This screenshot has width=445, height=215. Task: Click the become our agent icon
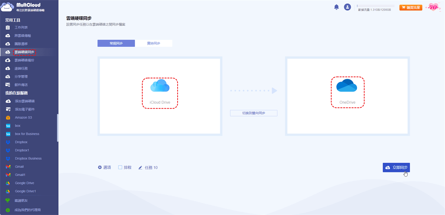[8, 210]
